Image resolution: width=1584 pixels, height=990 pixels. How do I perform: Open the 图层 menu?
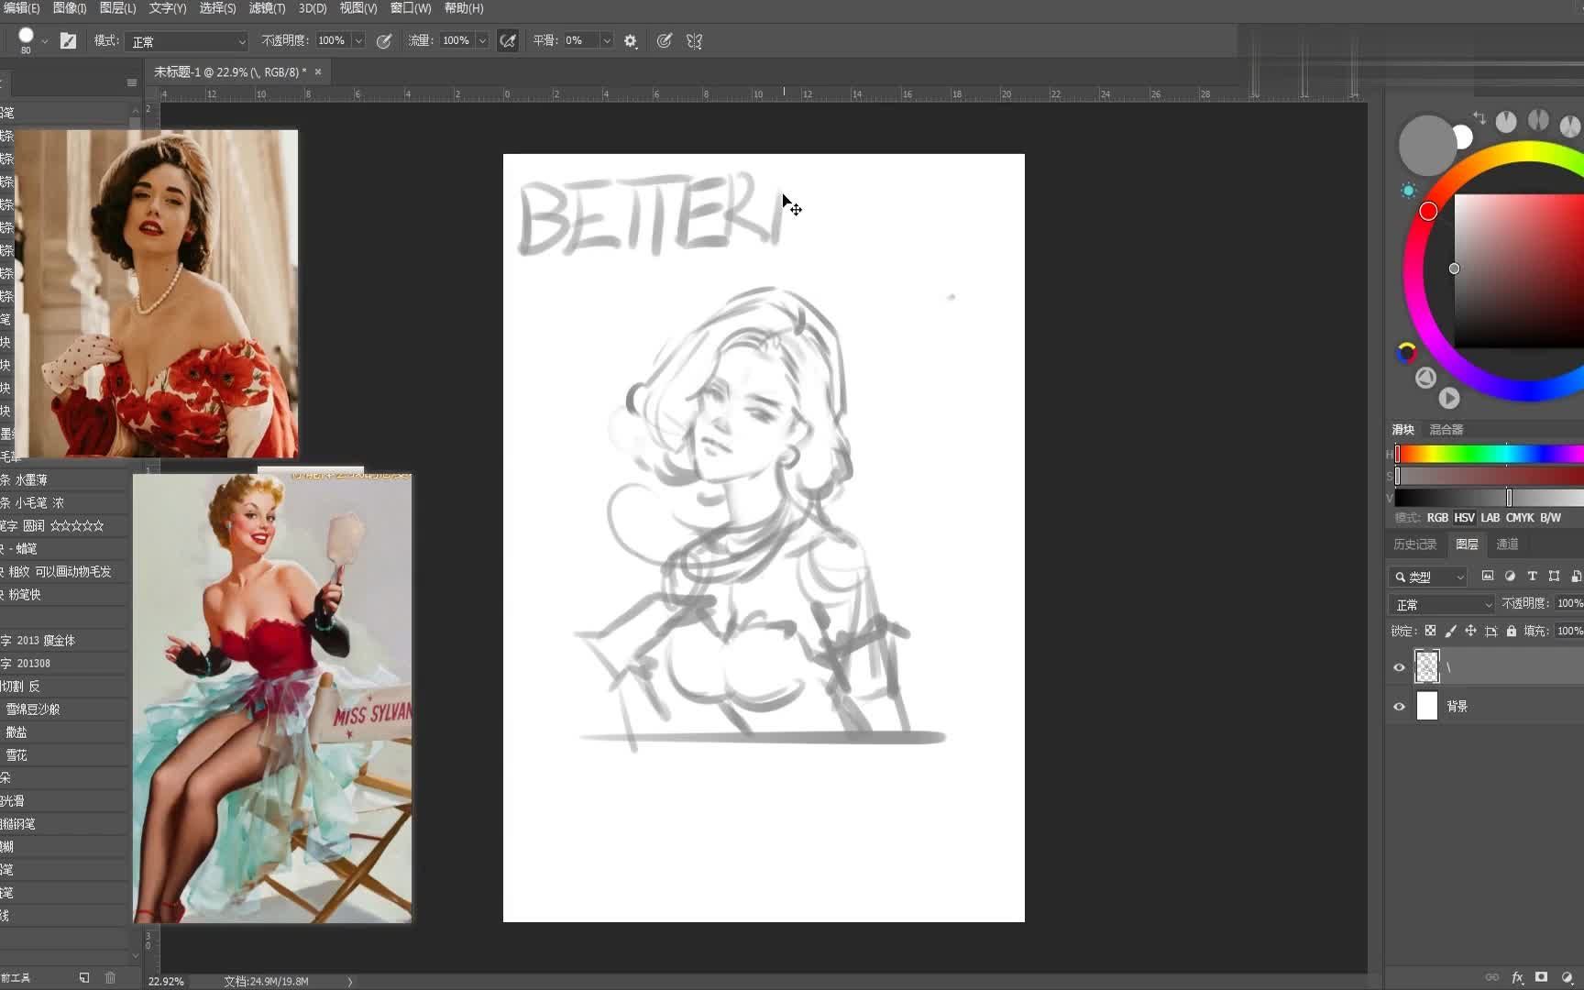pyautogui.click(x=117, y=8)
